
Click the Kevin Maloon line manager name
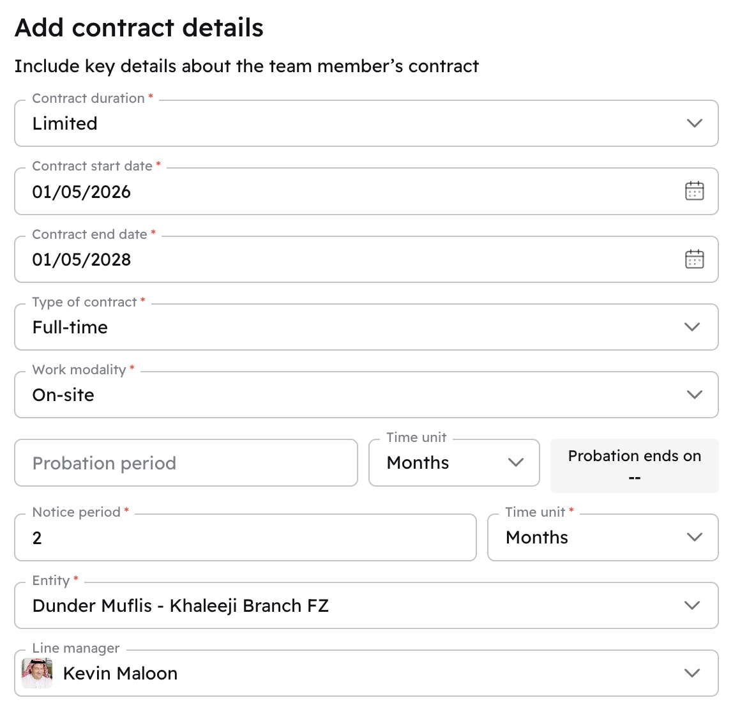pos(121,674)
